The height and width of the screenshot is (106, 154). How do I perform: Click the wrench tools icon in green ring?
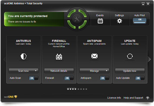click(77, 19)
